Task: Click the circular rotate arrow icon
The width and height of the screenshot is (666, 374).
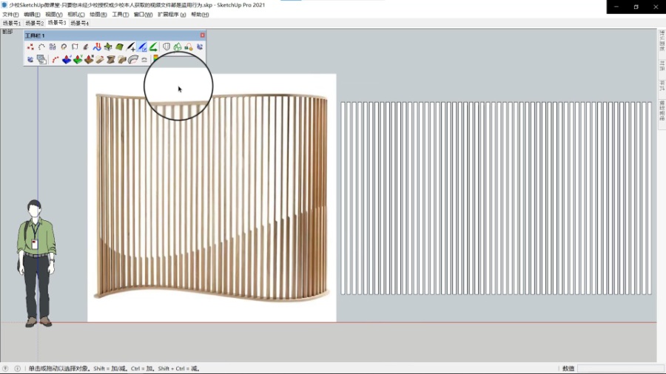Action: (64, 47)
